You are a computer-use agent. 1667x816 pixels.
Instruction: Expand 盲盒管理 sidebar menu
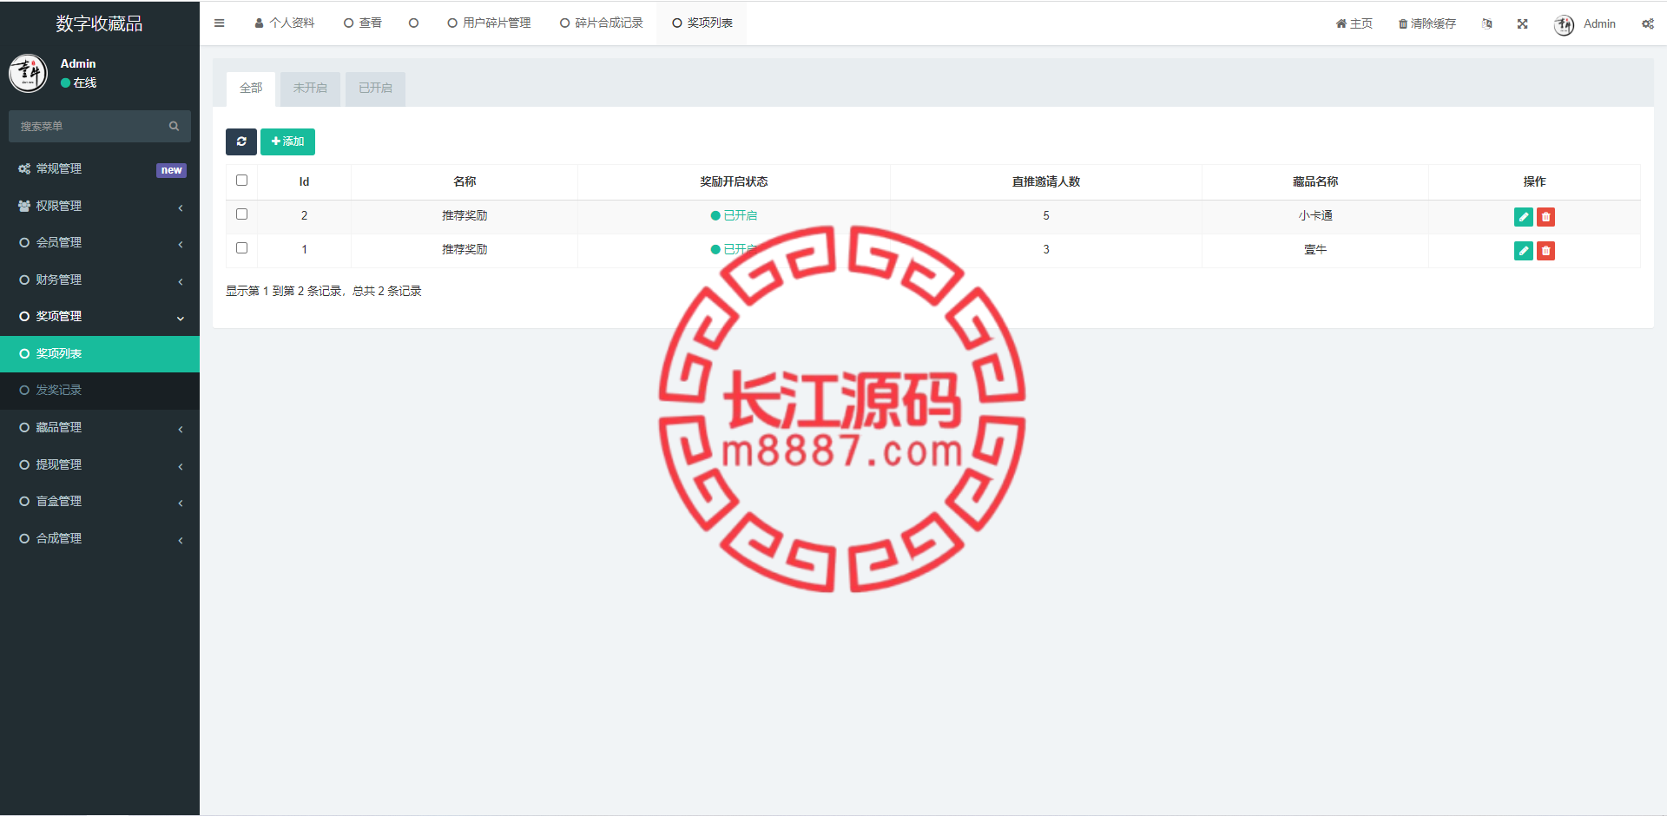[100, 501]
